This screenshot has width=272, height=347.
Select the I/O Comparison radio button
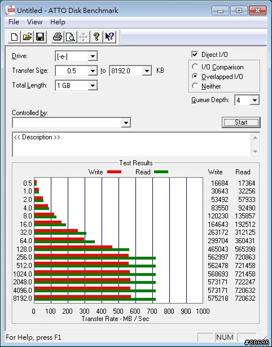(x=195, y=67)
